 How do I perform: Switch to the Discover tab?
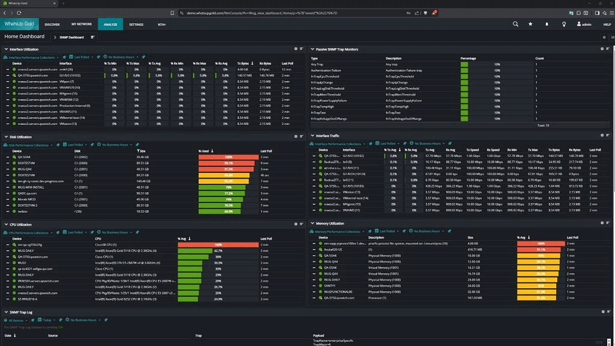pos(52,25)
